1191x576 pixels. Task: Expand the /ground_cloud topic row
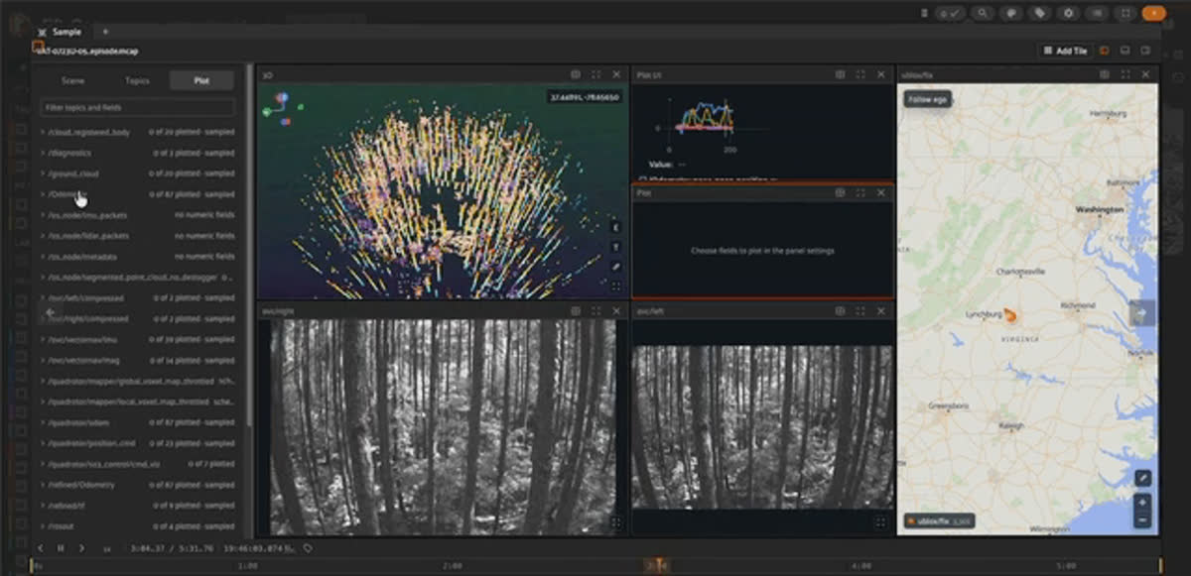tap(137, 173)
